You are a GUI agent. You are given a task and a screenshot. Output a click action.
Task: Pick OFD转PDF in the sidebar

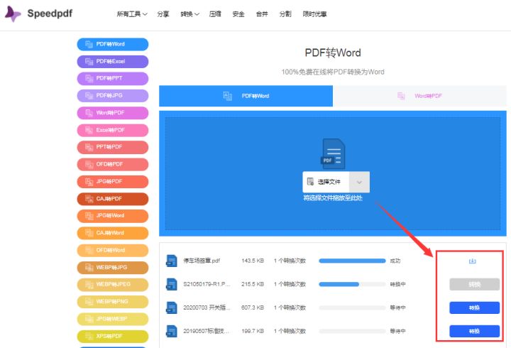pyautogui.click(x=113, y=165)
